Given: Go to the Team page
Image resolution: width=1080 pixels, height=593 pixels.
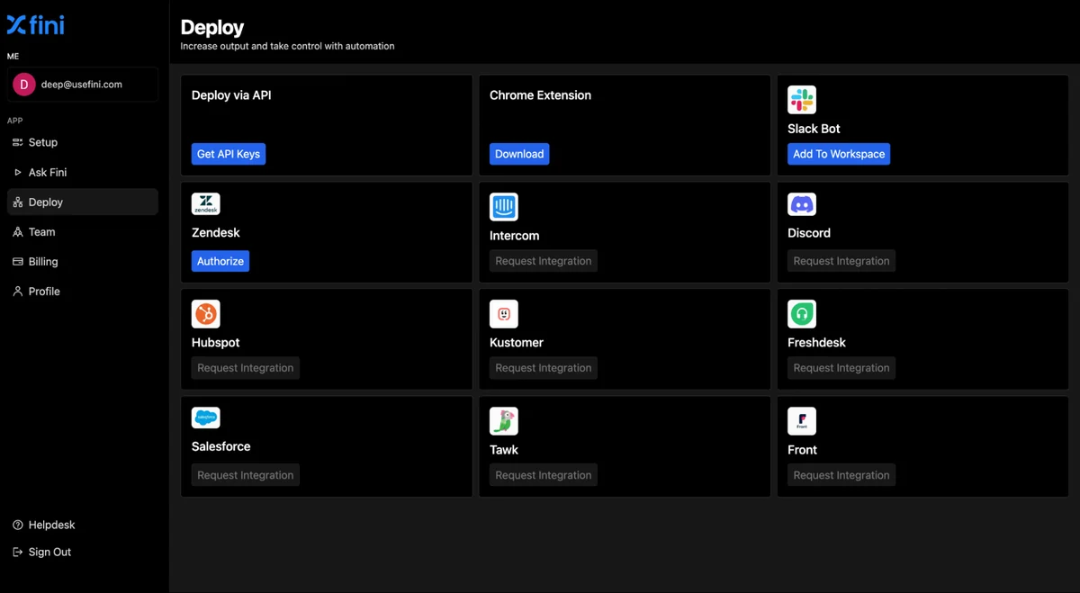Looking at the screenshot, I should [x=83, y=232].
